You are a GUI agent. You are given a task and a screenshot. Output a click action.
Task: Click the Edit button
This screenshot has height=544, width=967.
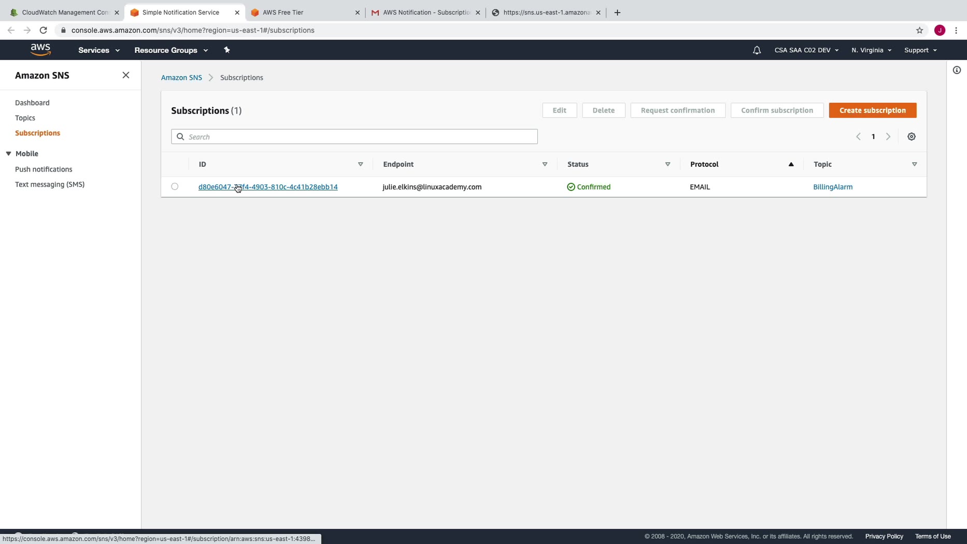(559, 110)
